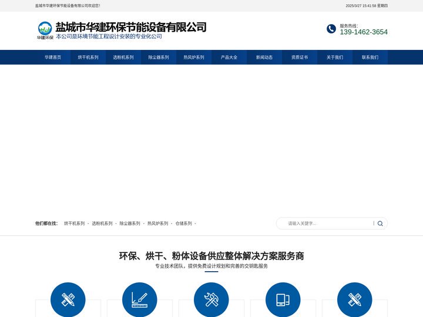The height and width of the screenshot is (317, 423).
Task: Click the search magnifier icon
Action: (x=380, y=224)
